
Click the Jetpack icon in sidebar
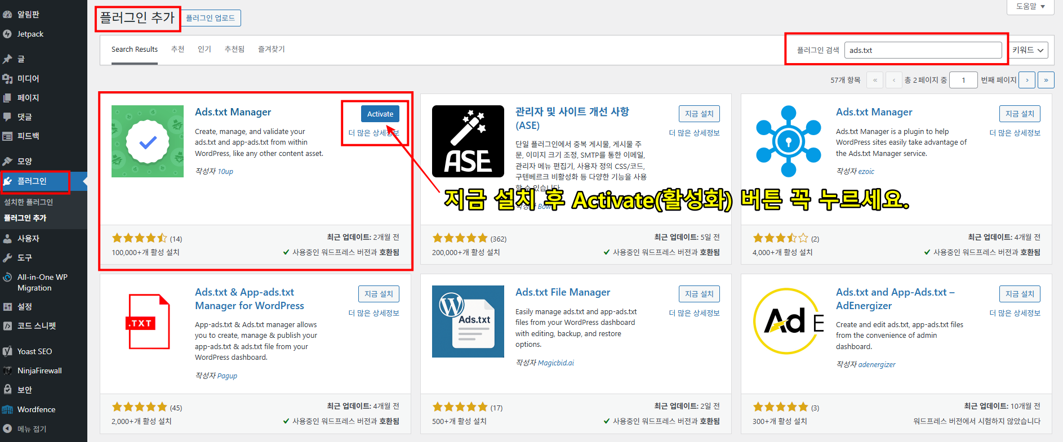[7, 34]
